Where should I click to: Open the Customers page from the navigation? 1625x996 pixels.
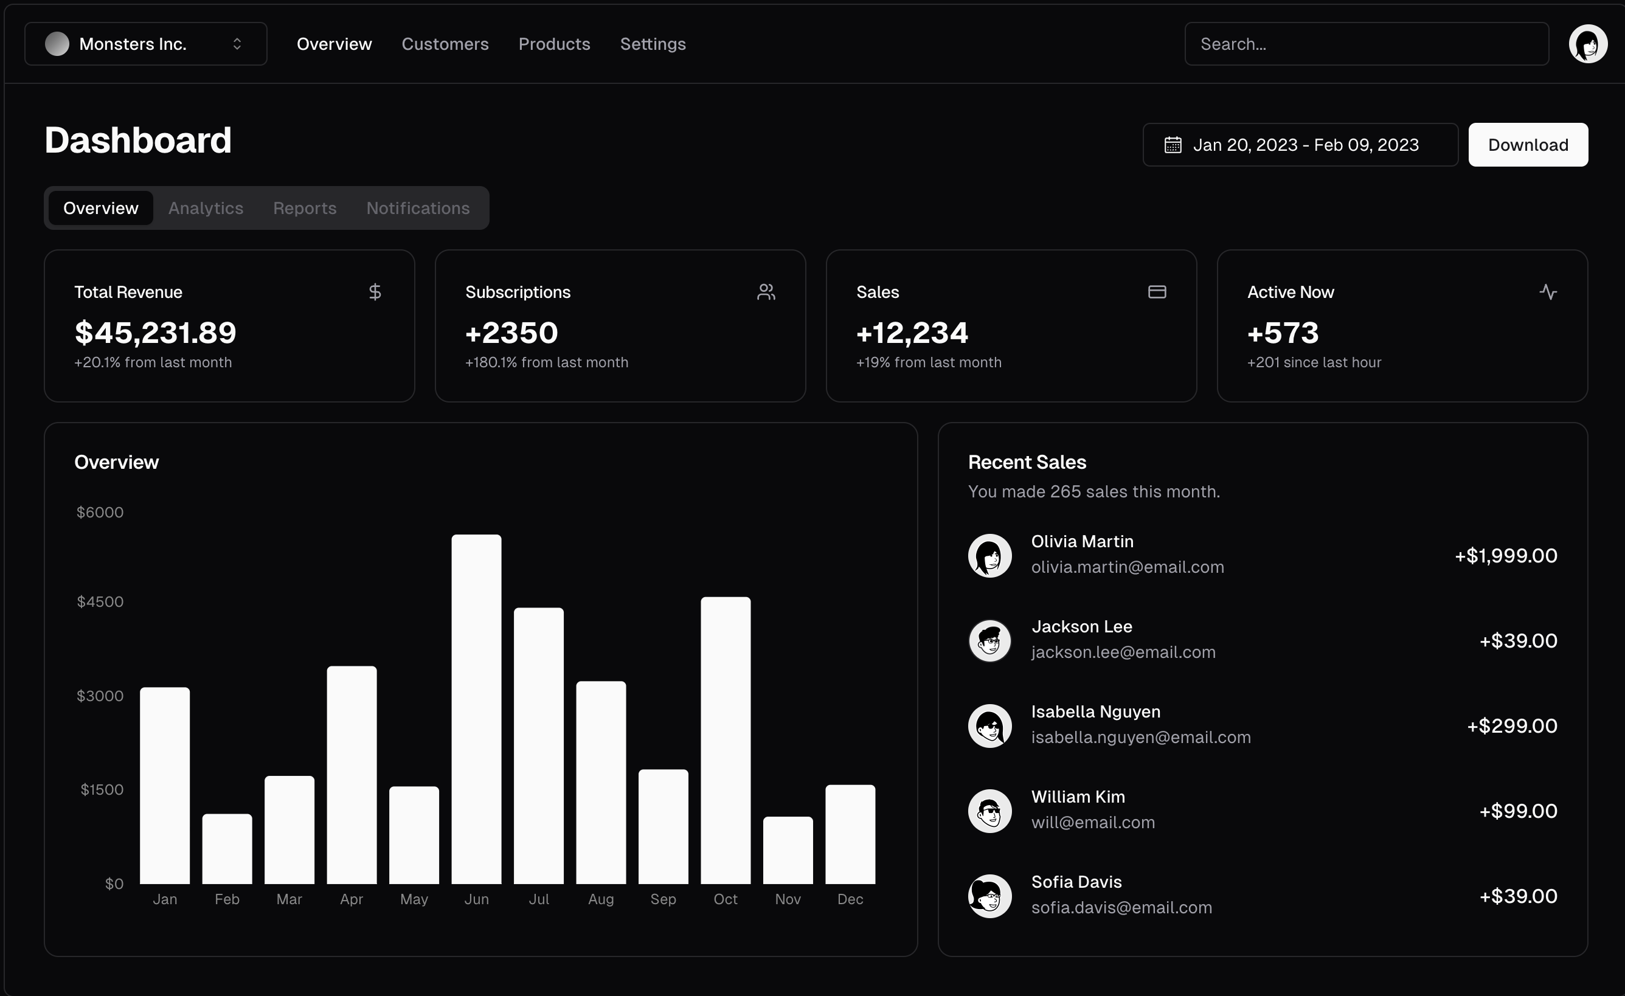point(445,44)
